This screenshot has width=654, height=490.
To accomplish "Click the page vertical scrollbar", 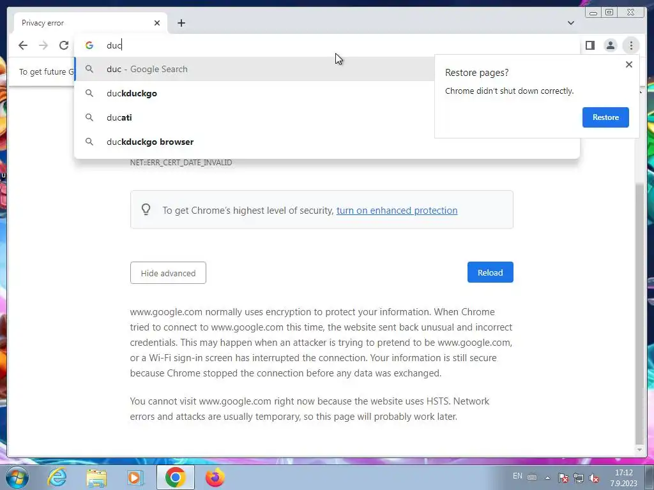I will [639, 313].
